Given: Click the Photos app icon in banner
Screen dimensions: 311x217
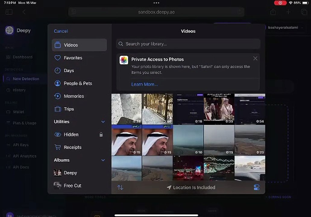Looking at the screenshot, I should pyautogui.click(x=124, y=60).
